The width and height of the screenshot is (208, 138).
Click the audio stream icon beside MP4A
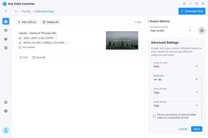(x=20, y=43)
